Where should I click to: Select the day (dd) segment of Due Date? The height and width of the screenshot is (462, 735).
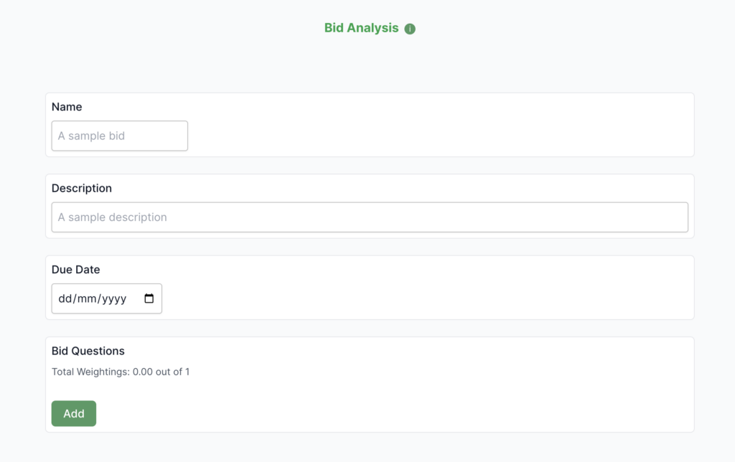[65, 298]
